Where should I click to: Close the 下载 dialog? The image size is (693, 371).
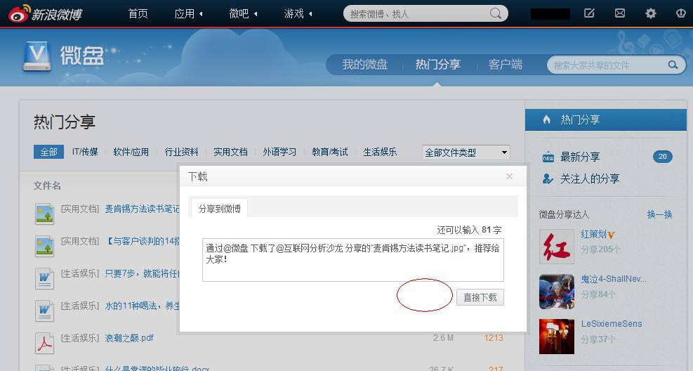tap(509, 176)
